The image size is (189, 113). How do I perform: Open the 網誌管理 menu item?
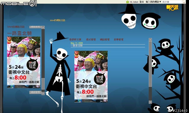pyautogui.click(x=105, y=40)
